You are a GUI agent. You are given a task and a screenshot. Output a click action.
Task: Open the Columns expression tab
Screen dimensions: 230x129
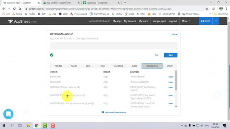point(118,66)
